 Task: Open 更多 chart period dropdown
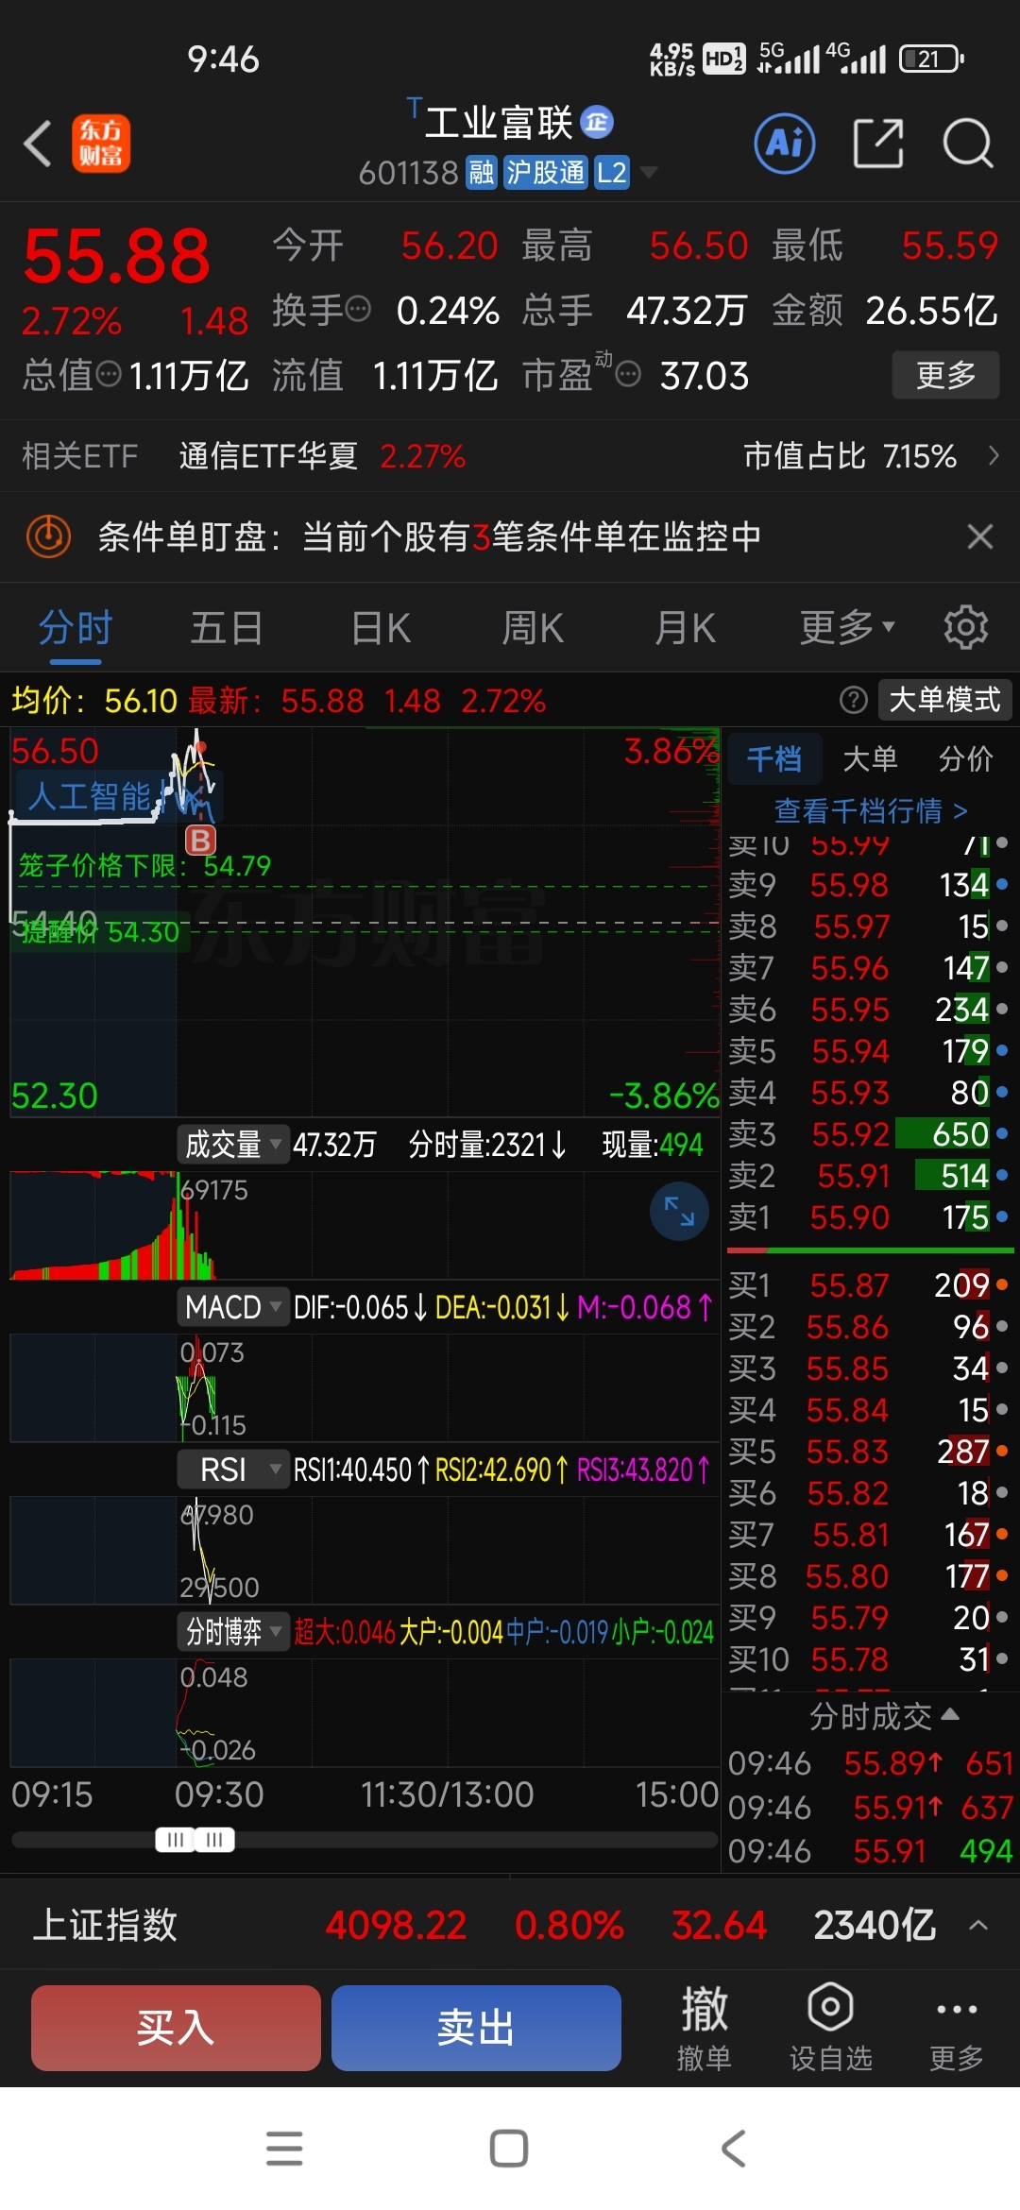tap(847, 627)
